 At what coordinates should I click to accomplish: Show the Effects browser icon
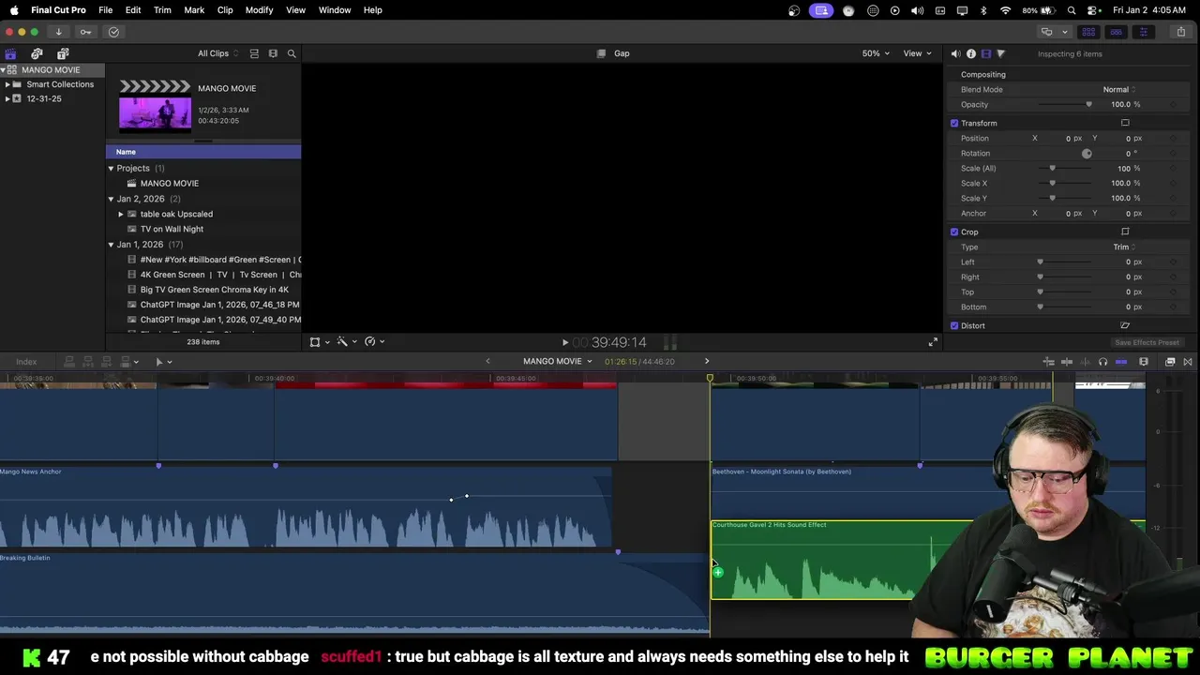1170,362
